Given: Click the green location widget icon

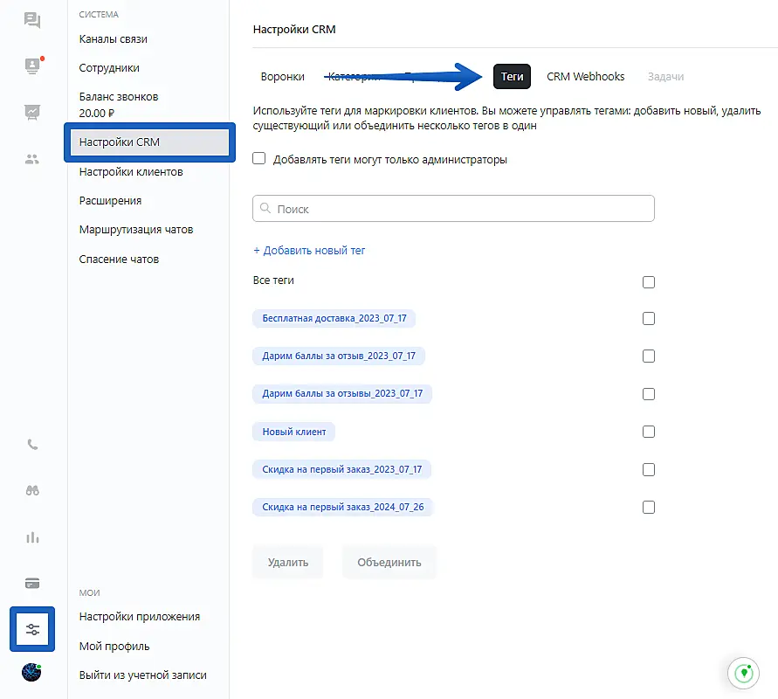Looking at the screenshot, I should pyautogui.click(x=744, y=673).
